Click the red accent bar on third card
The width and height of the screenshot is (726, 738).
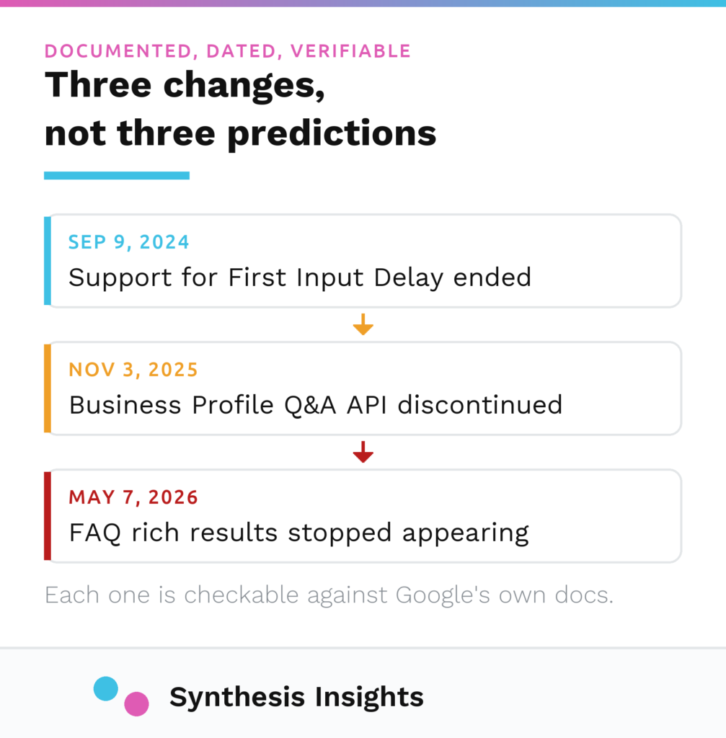tap(48, 516)
